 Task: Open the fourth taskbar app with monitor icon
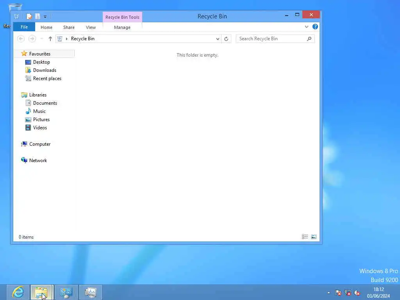pos(91,292)
